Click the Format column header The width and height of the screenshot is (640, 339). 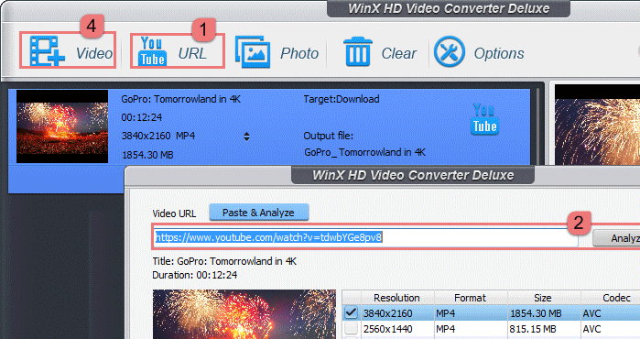(x=471, y=298)
